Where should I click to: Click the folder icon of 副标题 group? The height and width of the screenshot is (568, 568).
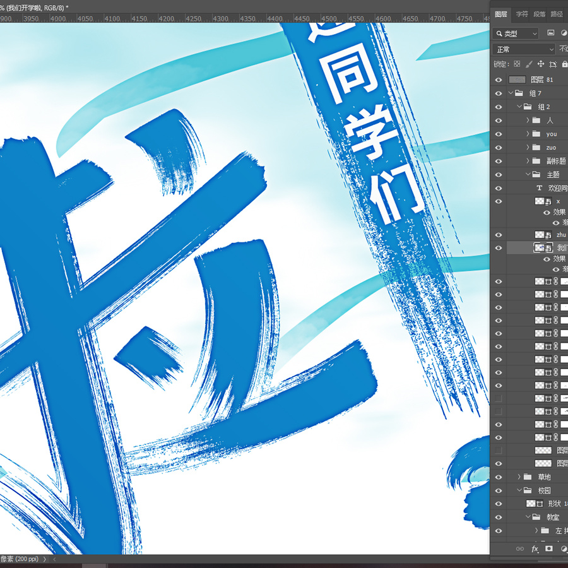tap(536, 161)
